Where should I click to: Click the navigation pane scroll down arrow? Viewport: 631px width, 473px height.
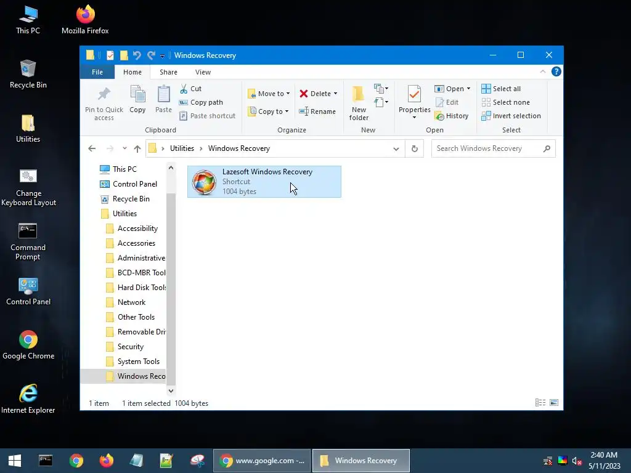click(x=171, y=390)
